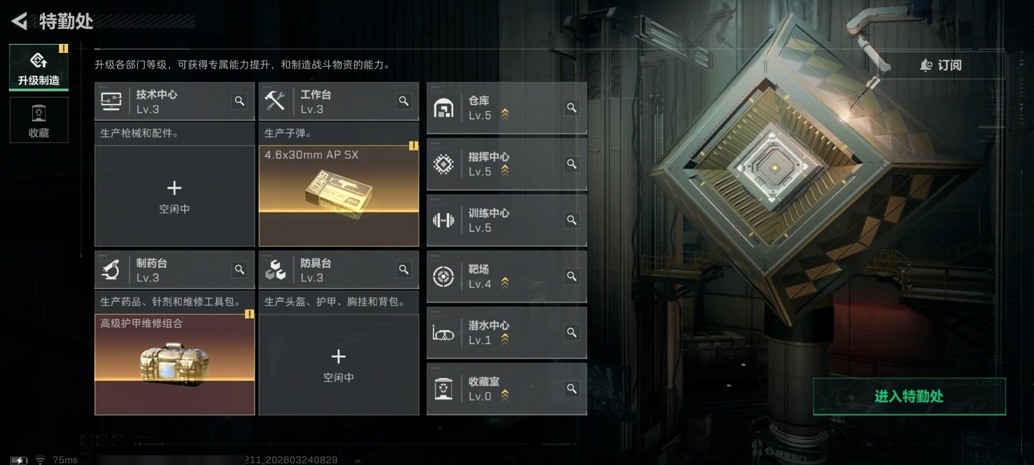
Task: Switch to the 收藏 sidebar tab
Action: pos(39,119)
